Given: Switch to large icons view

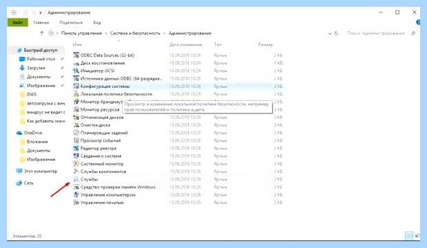Looking at the screenshot, I should (417, 236).
